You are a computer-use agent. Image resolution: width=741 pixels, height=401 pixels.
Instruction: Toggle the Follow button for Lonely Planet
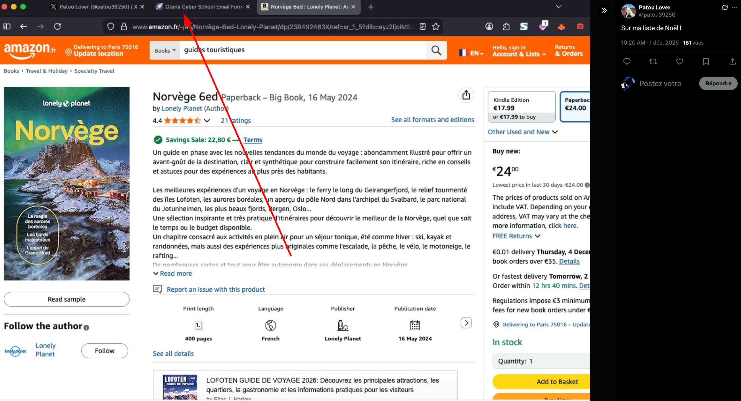pyautogui.click(x=104, y=351)
